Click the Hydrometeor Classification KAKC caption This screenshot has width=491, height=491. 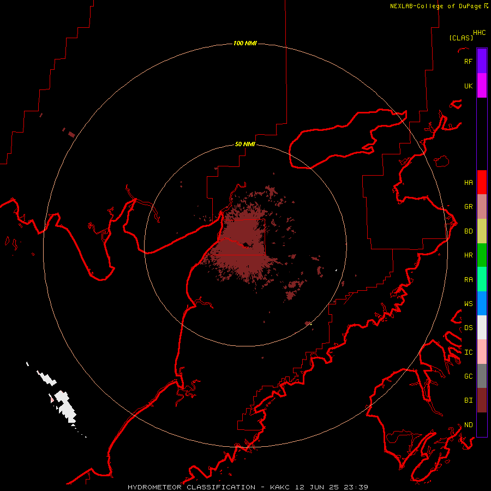(248, 487)
